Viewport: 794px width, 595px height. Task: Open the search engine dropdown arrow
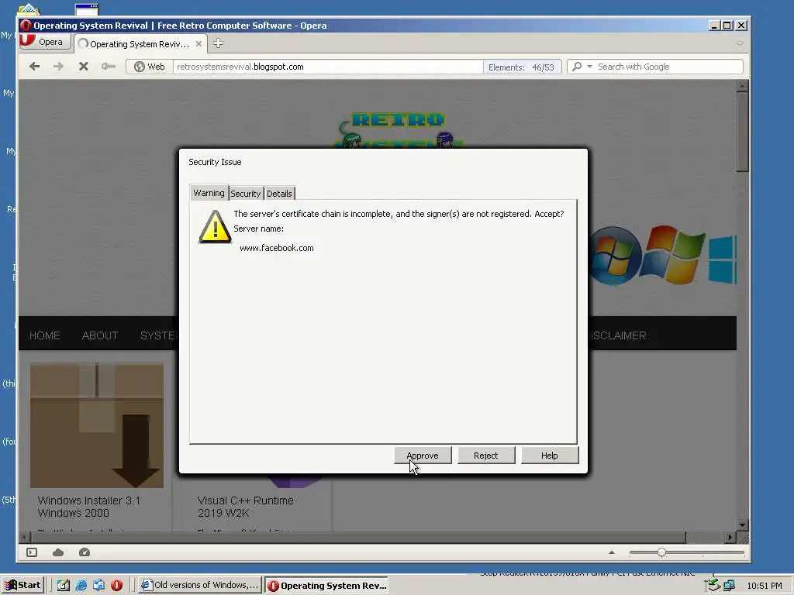pos(589,67)
